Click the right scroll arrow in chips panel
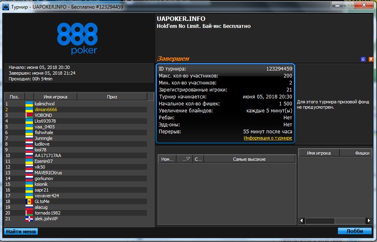Image resolution: width=377 pixels, height=242 pixels. tap(369, 220)
